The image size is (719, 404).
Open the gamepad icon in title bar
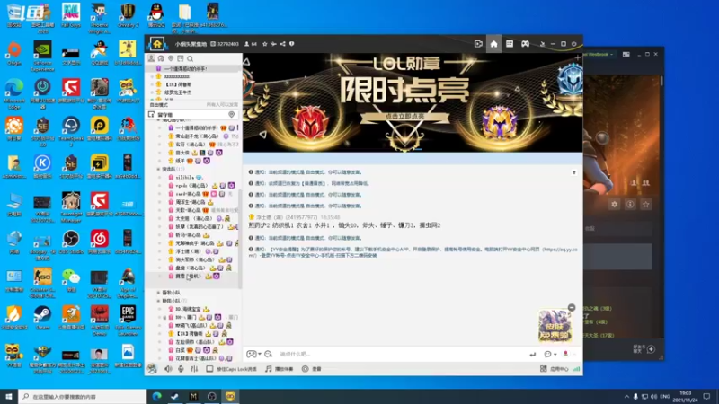(x=525, y=44)
